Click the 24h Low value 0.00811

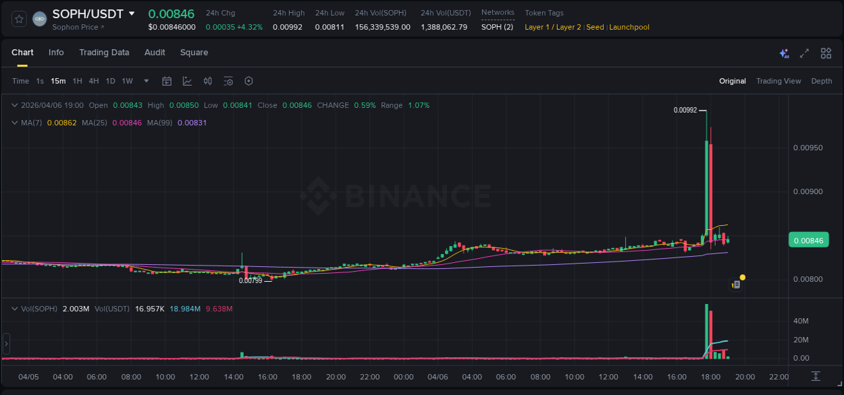329,27
